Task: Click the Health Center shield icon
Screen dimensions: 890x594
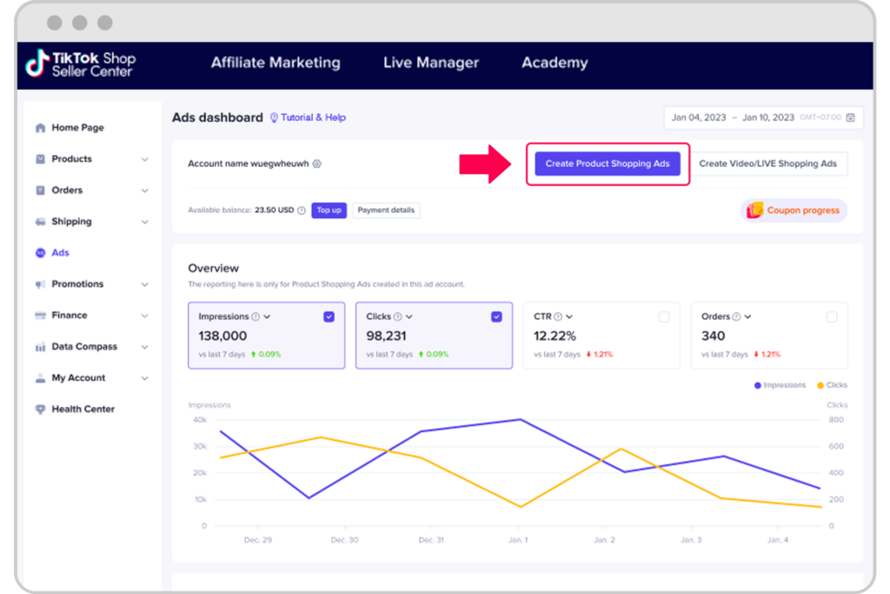Action: [x=40, y=410]
